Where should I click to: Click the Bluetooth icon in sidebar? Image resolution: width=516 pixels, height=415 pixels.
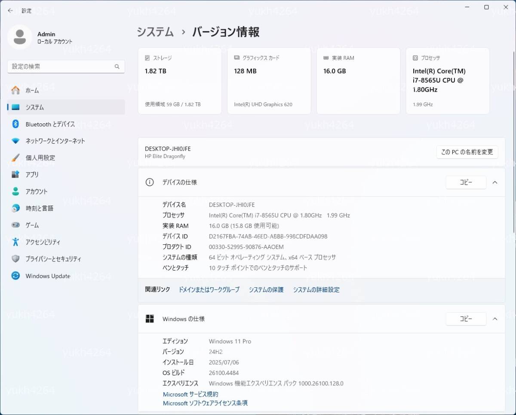[15, 124]
